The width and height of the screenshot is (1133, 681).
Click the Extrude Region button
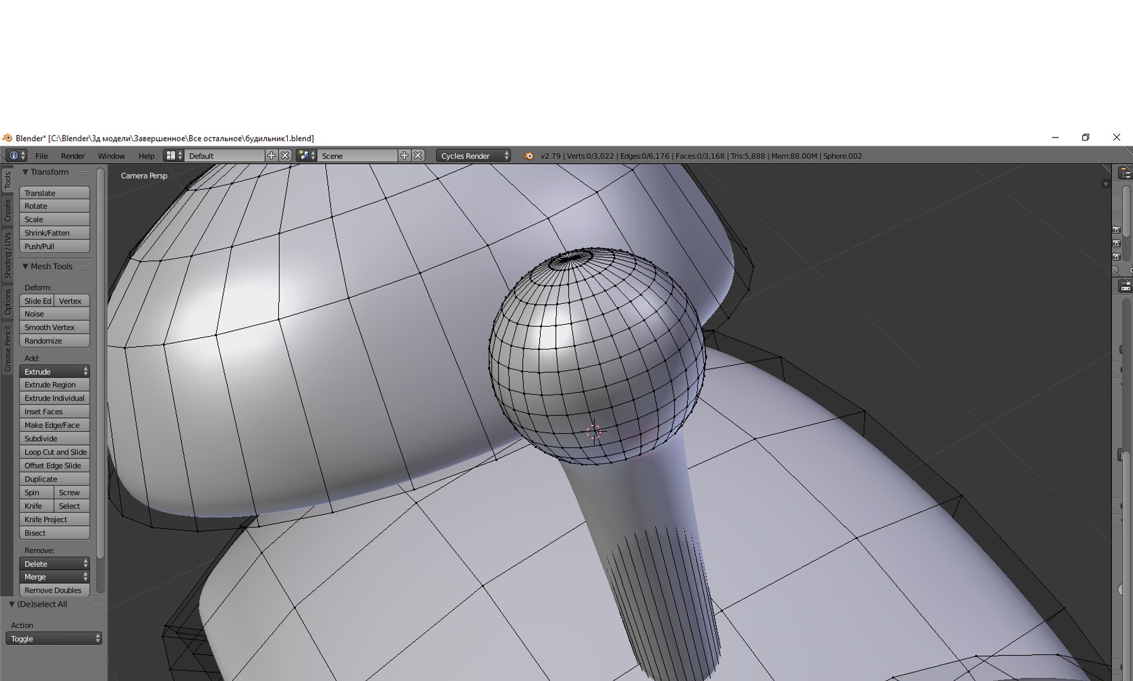(x=54, y=385)
